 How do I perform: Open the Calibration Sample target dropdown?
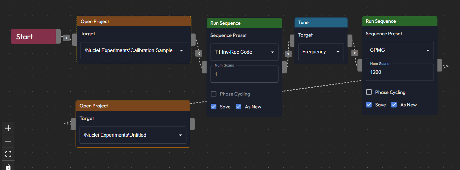tap(134, 50)
